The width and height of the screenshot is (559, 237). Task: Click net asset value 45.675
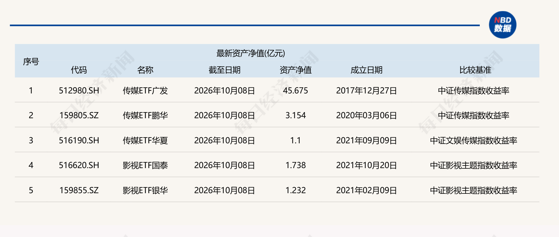(296, 91)
